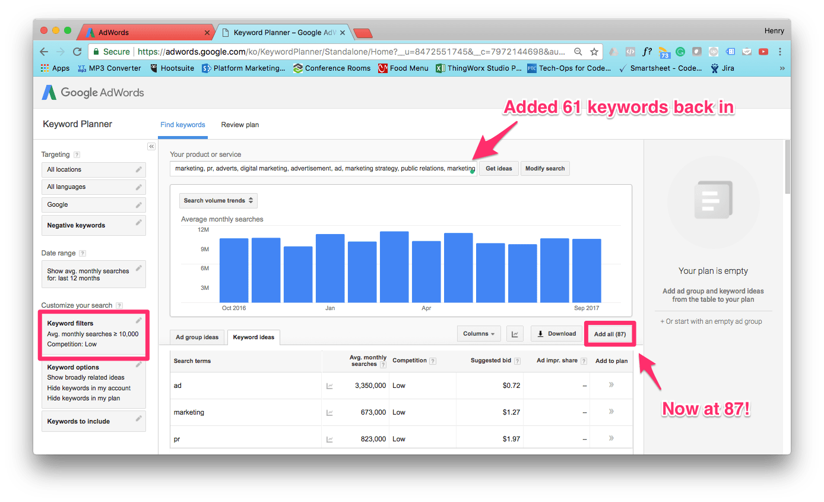The width and height of the screenshot is (824, 502).
Task: Collapse the left sidebar with double-chevron
Action: (151, 146)
